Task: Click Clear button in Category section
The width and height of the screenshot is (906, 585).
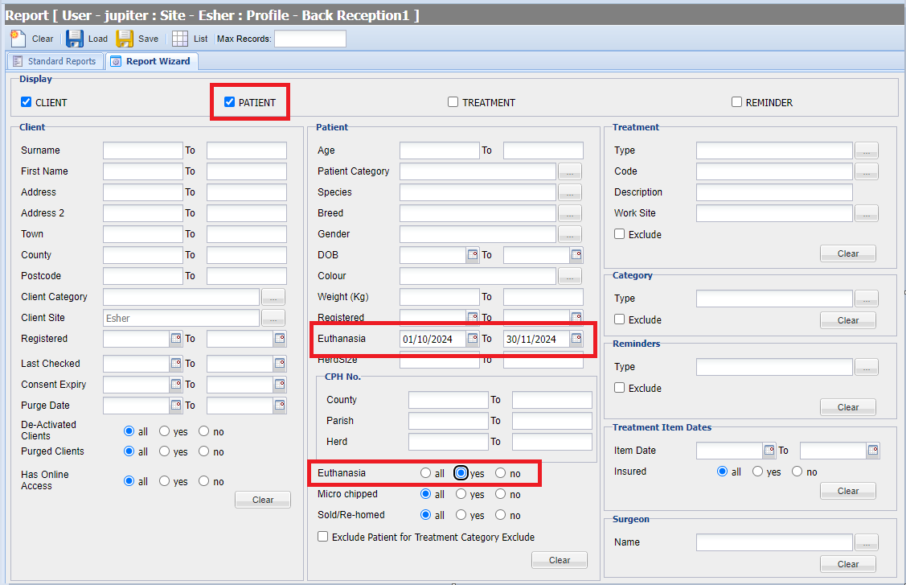Action: pos(847,320)
